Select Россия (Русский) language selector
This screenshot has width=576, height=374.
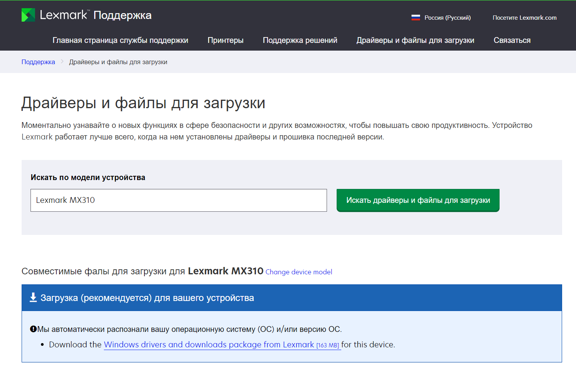point(441,17)
